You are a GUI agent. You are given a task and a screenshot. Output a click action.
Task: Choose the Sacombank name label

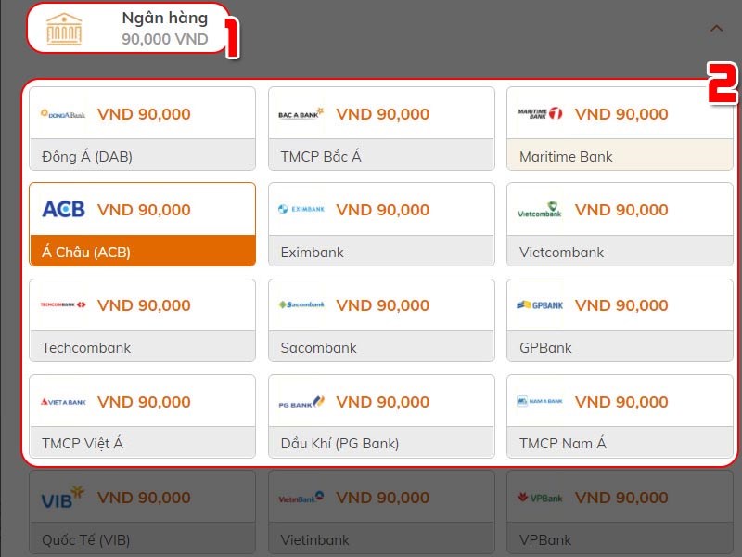[318, 347]
